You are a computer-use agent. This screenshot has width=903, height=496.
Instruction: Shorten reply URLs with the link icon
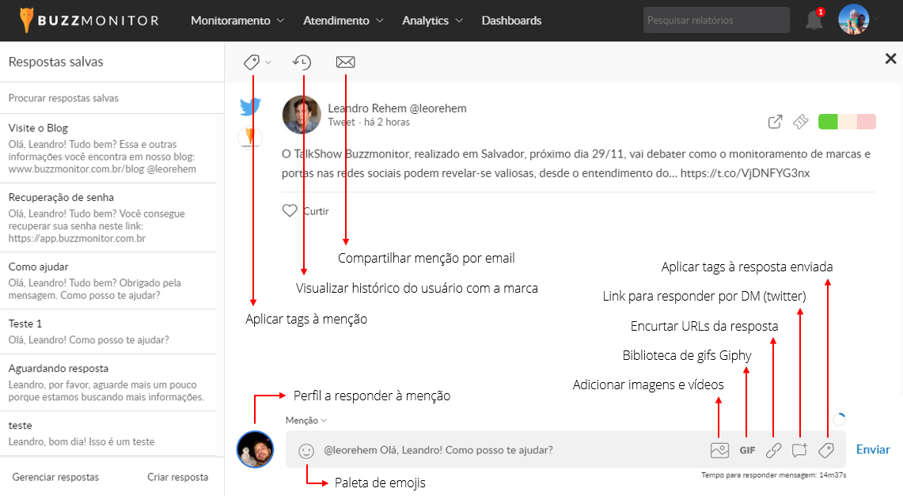pyautogui.click(x=774, y=450)
